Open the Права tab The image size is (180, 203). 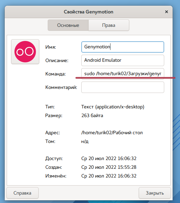point(109,25)
